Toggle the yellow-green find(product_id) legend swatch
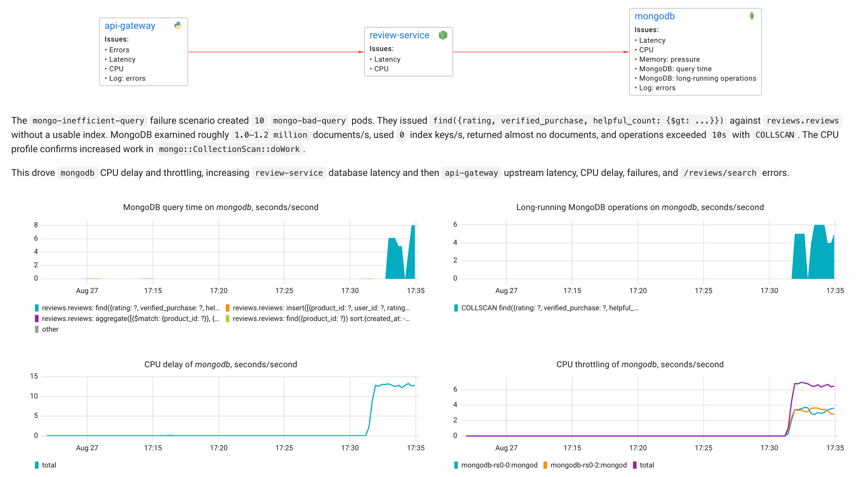The width and height of the screenshot is (860, 477). [x=228, y=319]
